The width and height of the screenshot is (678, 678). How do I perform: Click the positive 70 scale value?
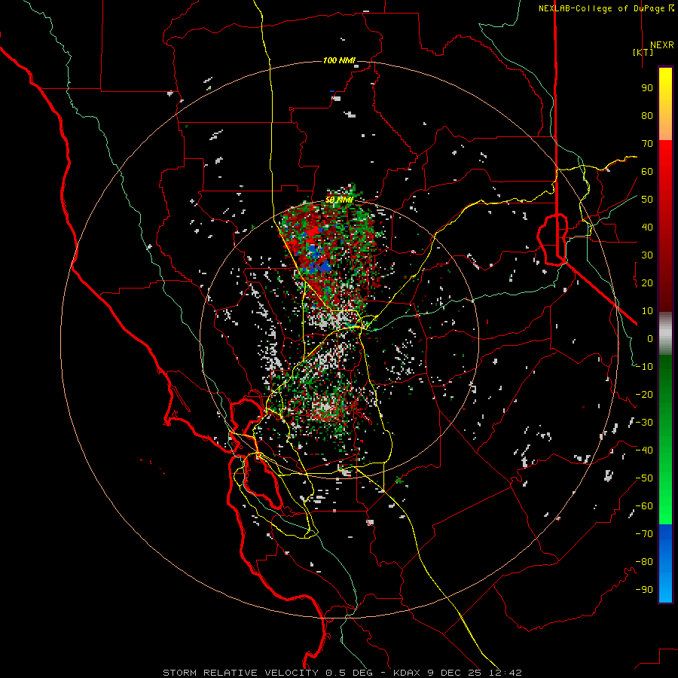[647, 144]
